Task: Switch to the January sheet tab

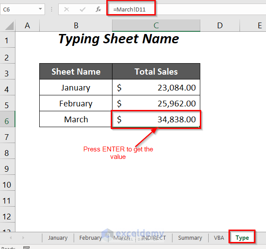Action: point(58,238)
